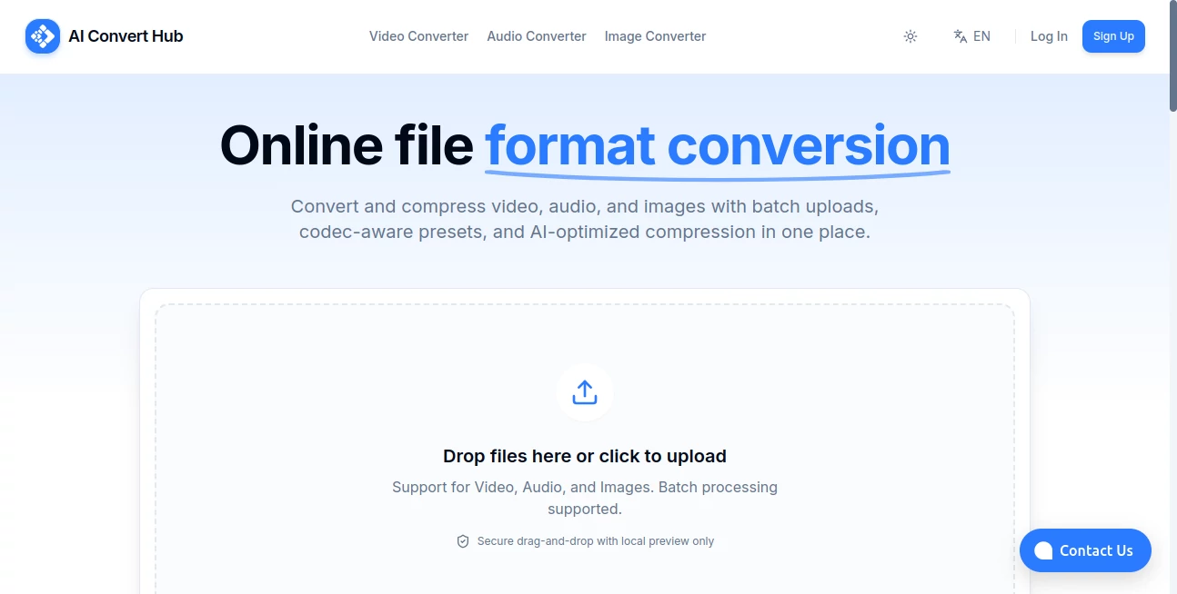Image resolution: width=1177 pixels, height=594 pixels.
Task: Click the diamond glyph inside the logo badge
Action: click(42, 36)
